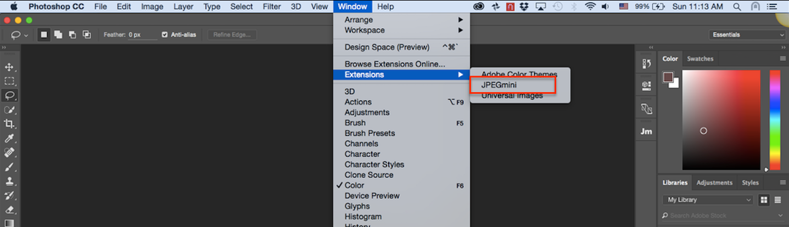The width and height of the screenshot is (789, 227).
Task: Click in the color picker field
Action: click(x=721, y=120)
